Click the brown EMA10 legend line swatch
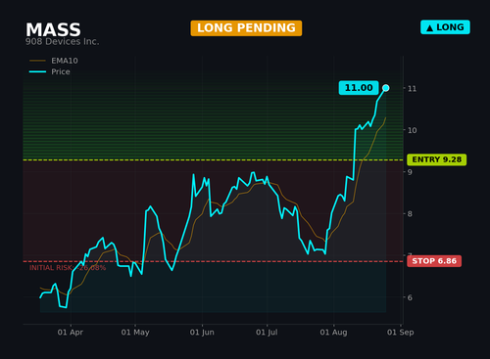 (x=37, y=61)
